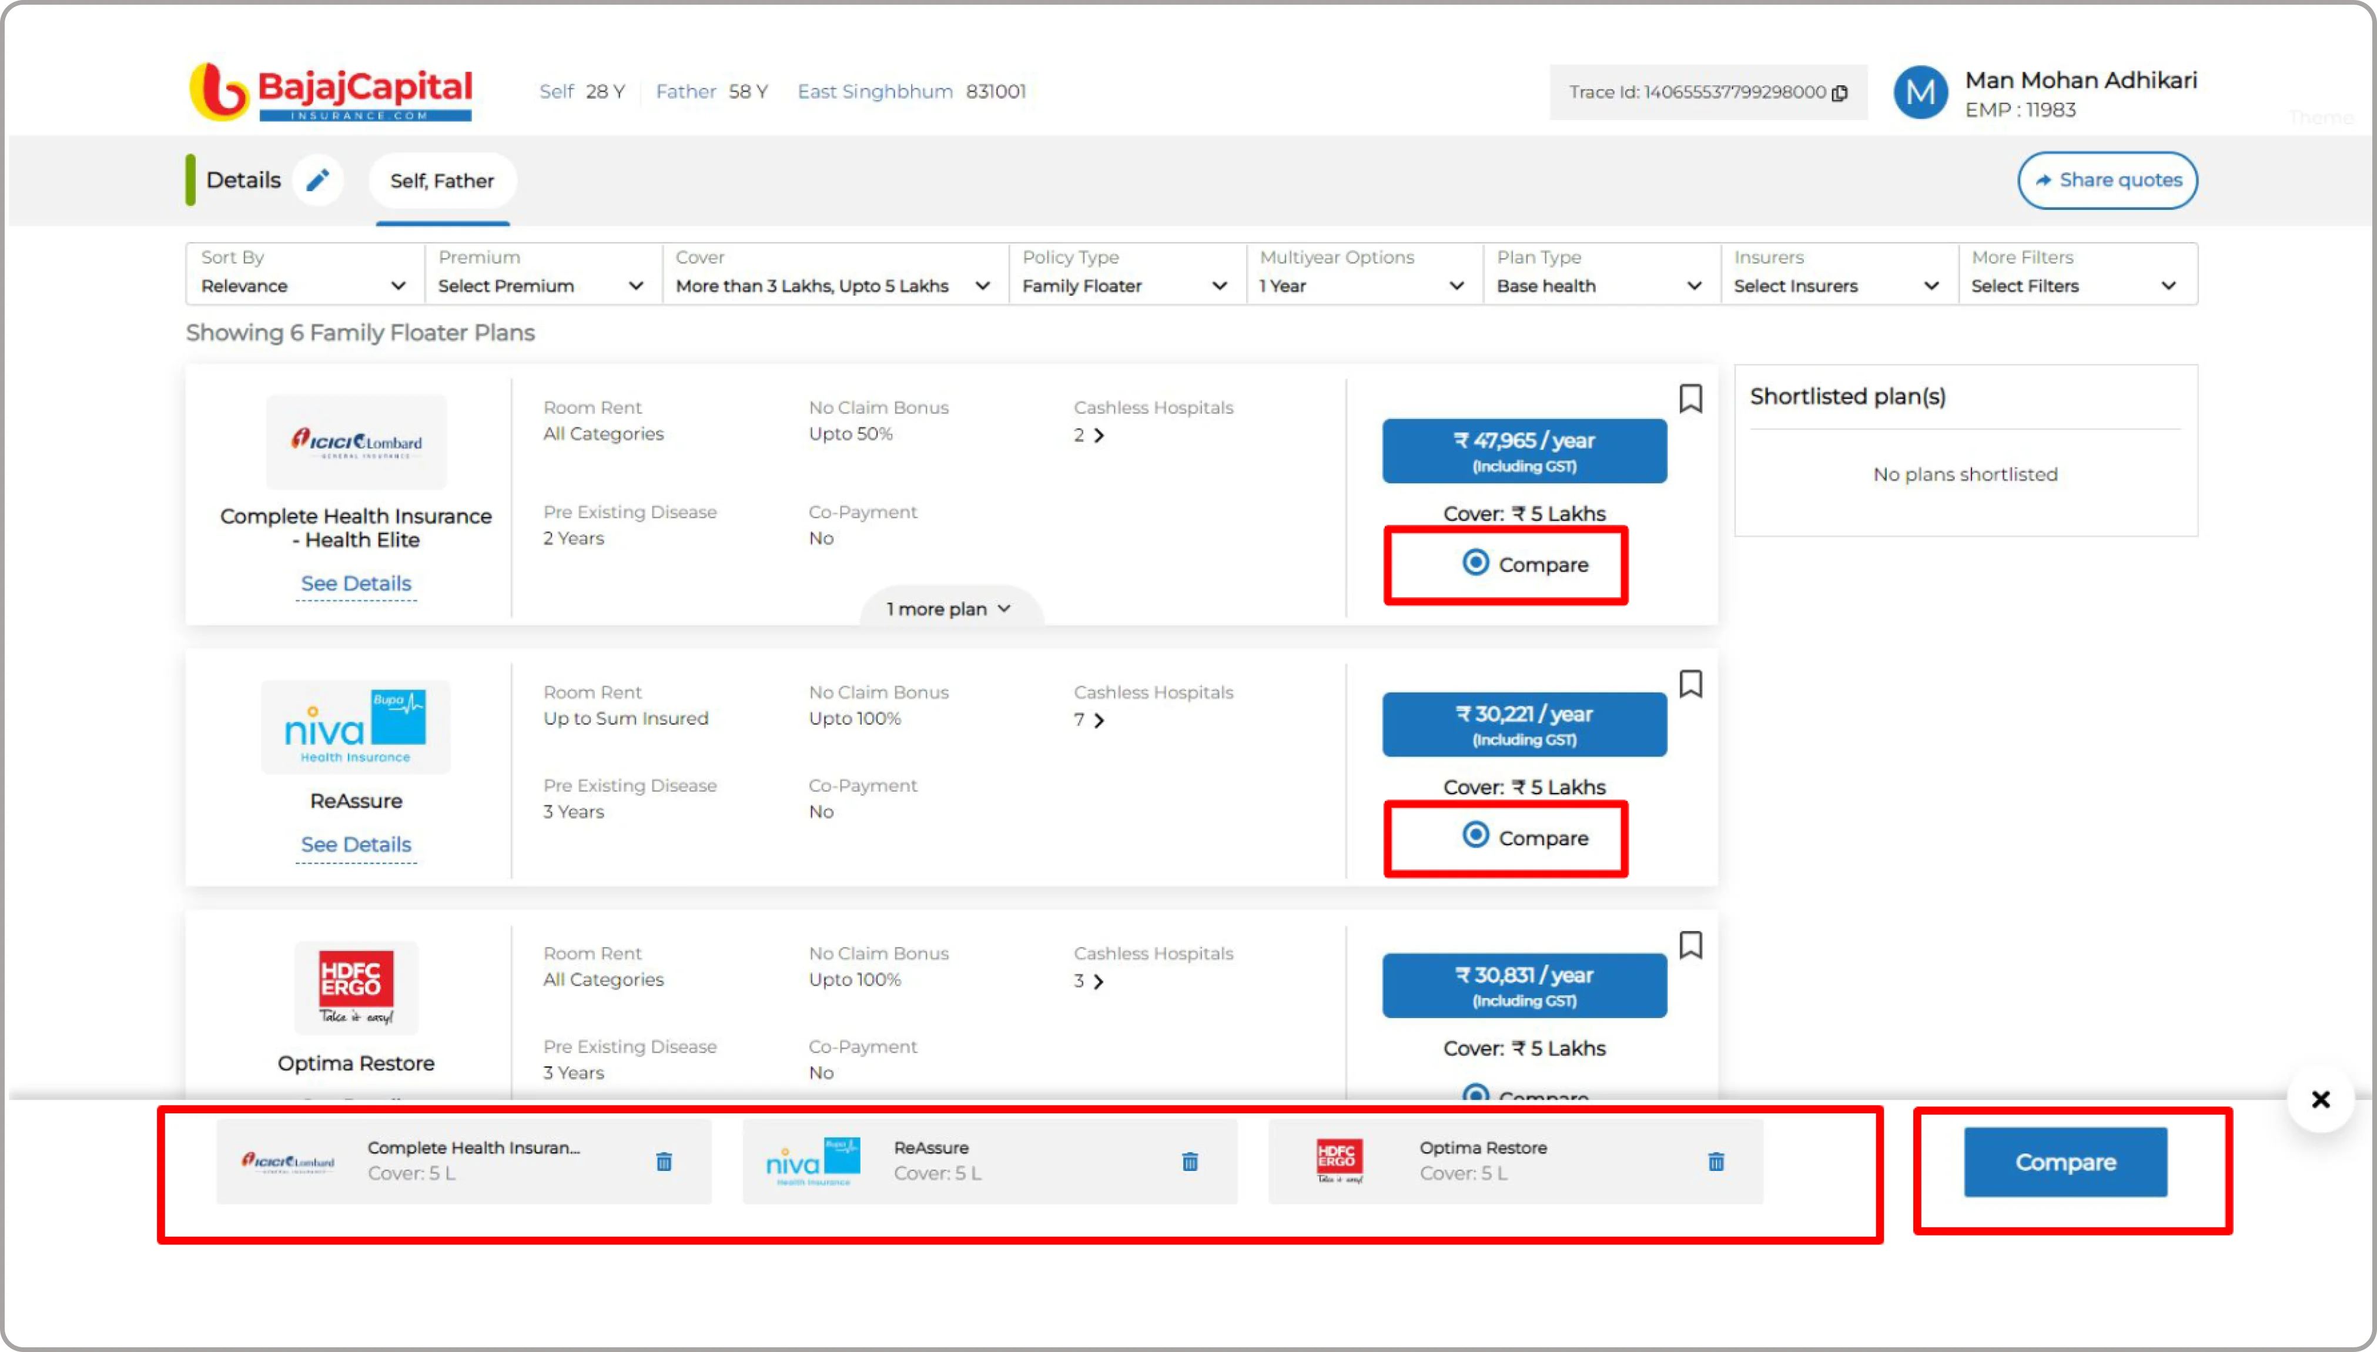Click the Trace Id box

coord(1708,92)
